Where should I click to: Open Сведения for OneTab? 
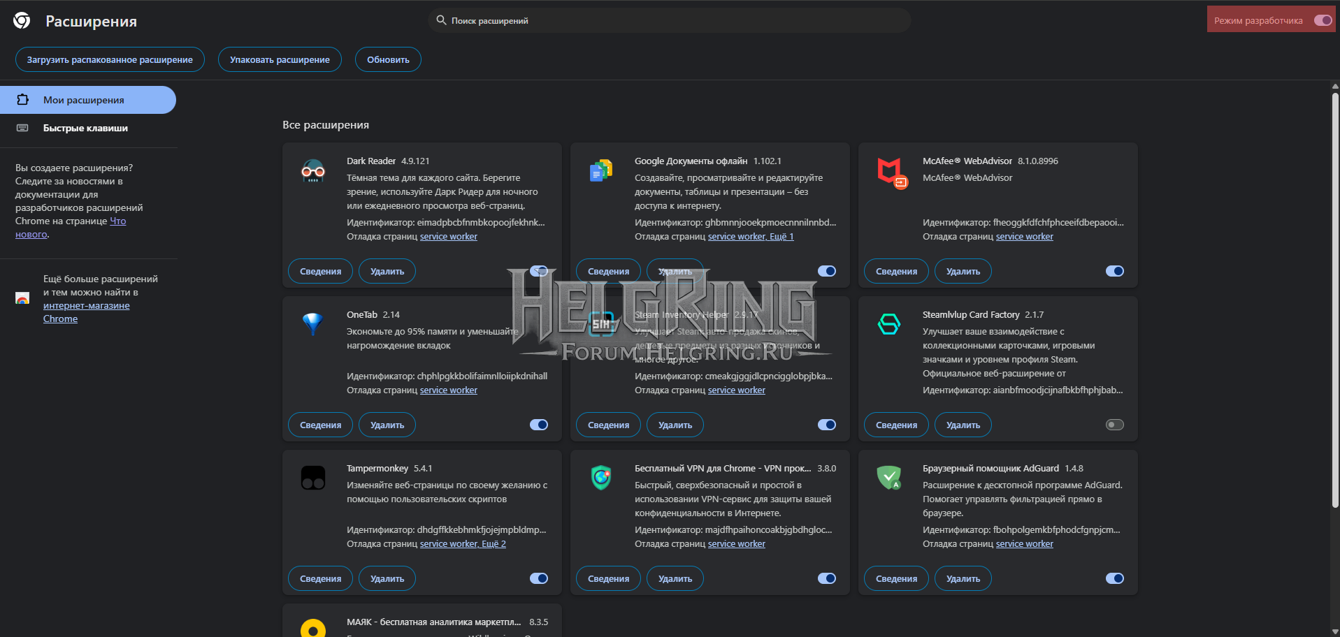click(321, 425)
